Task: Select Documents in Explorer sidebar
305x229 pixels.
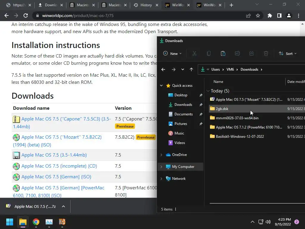Action: pos(183,114)
